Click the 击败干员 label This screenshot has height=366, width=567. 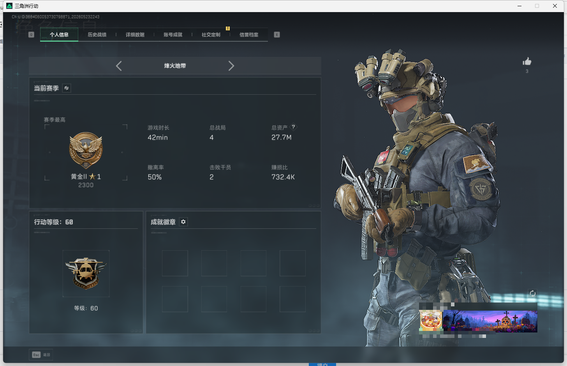pos(220,168)
